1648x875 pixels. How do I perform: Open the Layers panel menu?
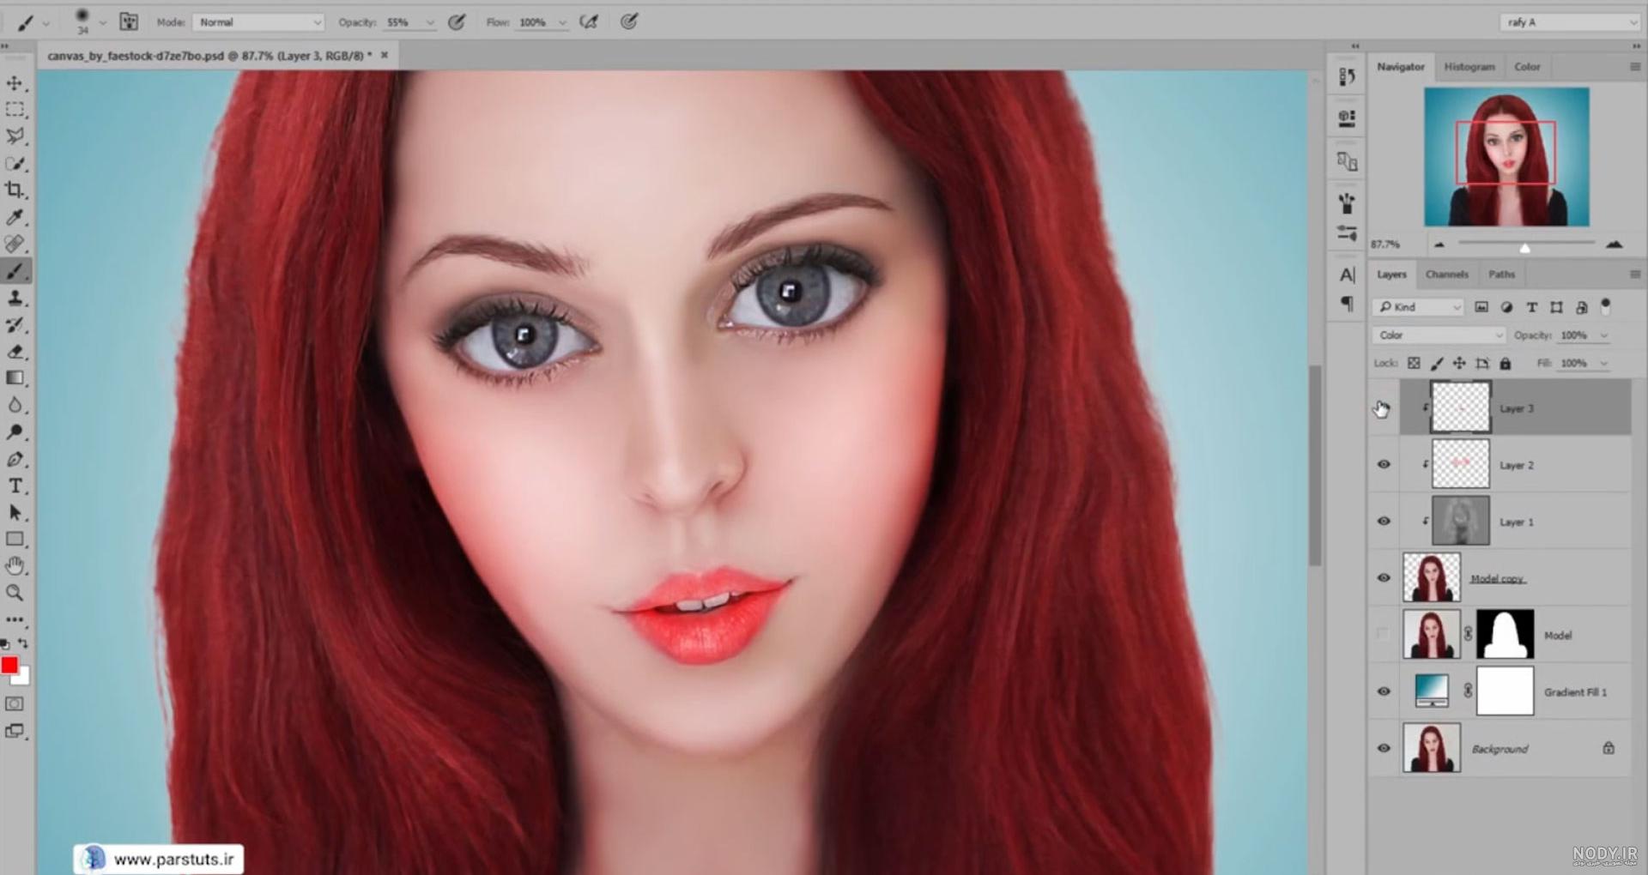pyautogui.click(x=1634, y=275)
